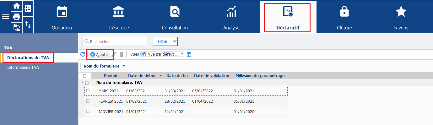Image resolution: width=433 pixels, height=125 pixels.
Task: Open the Filtrer dropdown
Action: pyautogui.click(x=165, y=41)
